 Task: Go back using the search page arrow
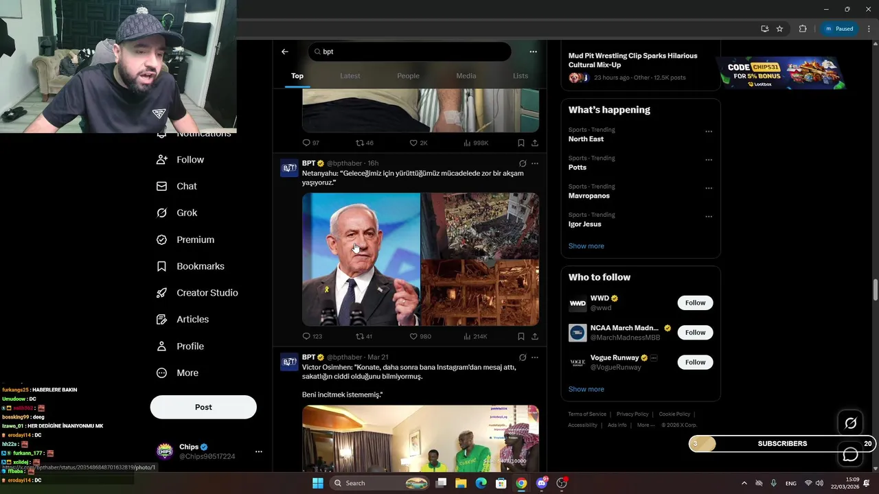tap(285, 51)
